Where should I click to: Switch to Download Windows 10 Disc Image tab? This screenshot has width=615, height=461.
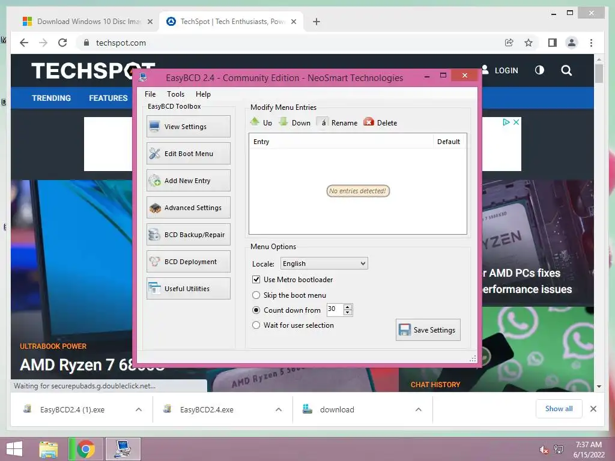pos(88,22)
